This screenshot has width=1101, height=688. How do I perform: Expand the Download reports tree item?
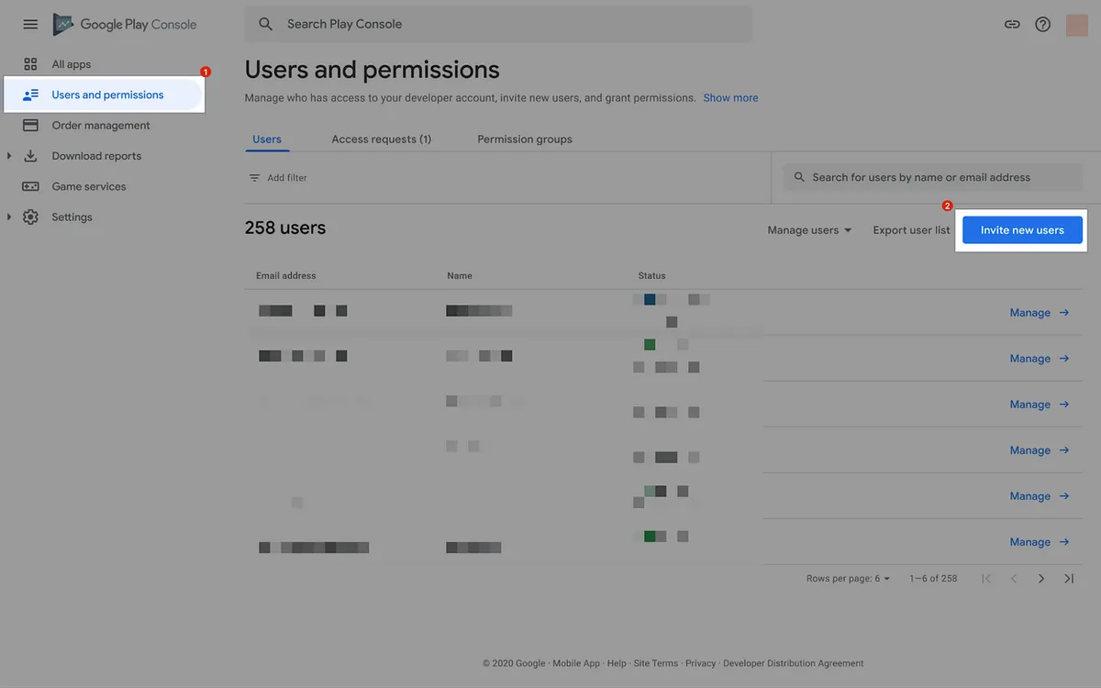[x=9, y=156]
